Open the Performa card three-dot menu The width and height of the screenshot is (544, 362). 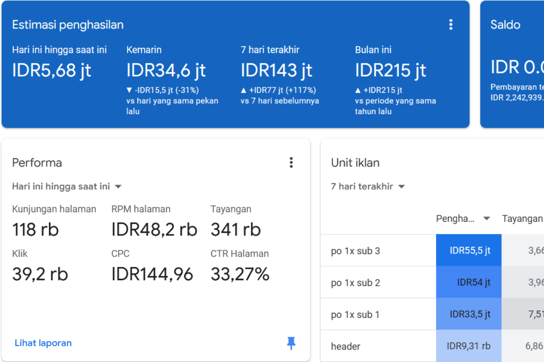click(x=291, y=162)
